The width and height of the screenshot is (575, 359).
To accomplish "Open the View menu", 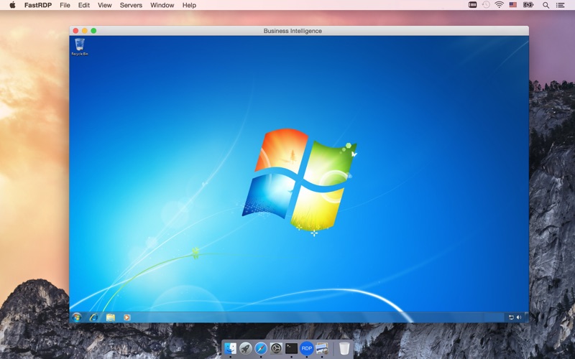I will [x=104, y=5].
